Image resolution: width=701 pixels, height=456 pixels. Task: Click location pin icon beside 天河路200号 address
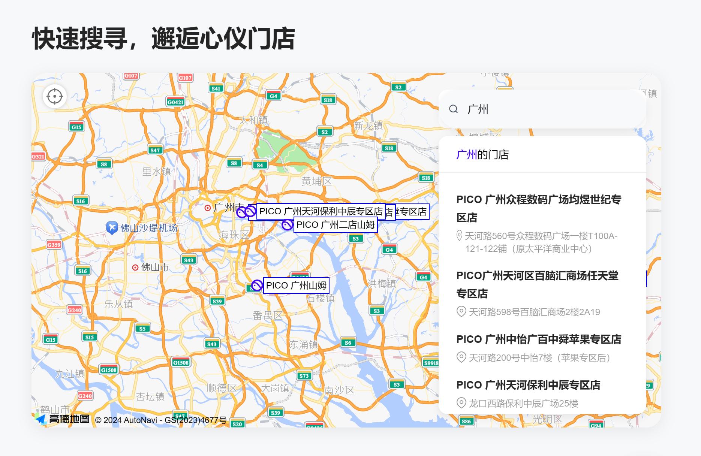tap(461, 357)
